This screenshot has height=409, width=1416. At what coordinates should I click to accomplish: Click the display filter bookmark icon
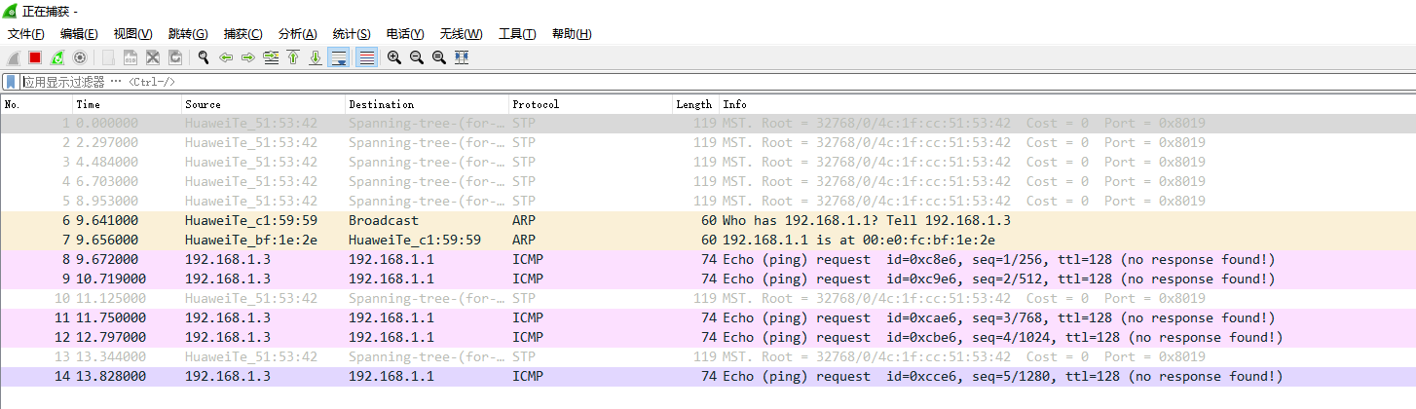pyautogui.click(x=11, y=82)
